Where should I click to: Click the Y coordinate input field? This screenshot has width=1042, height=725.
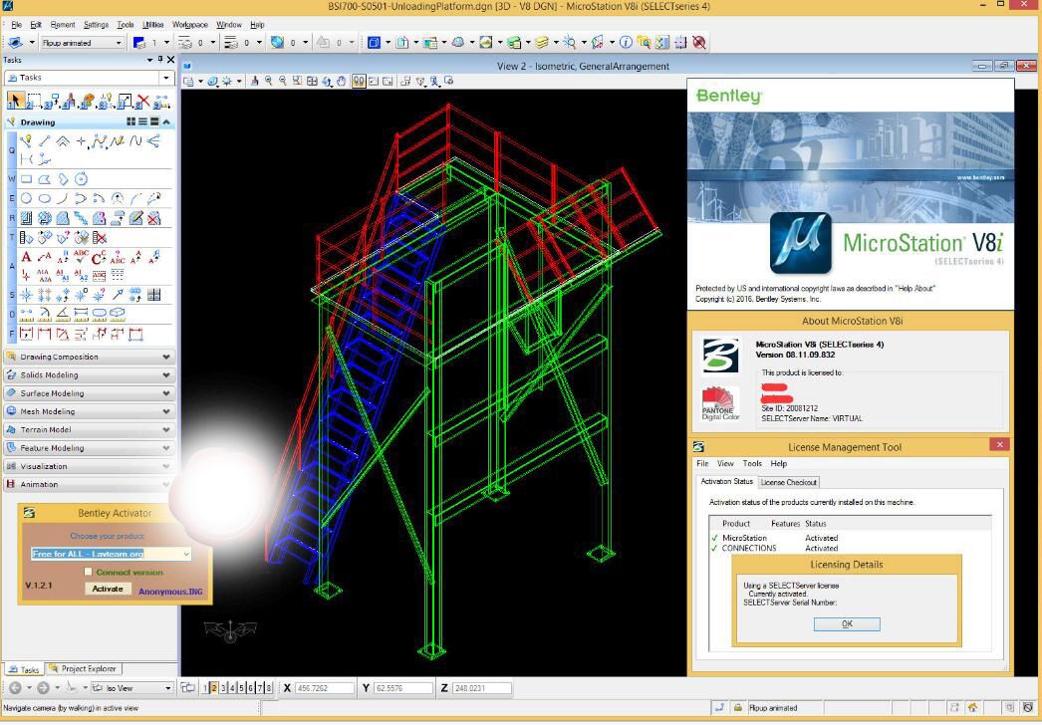(403, 688)
